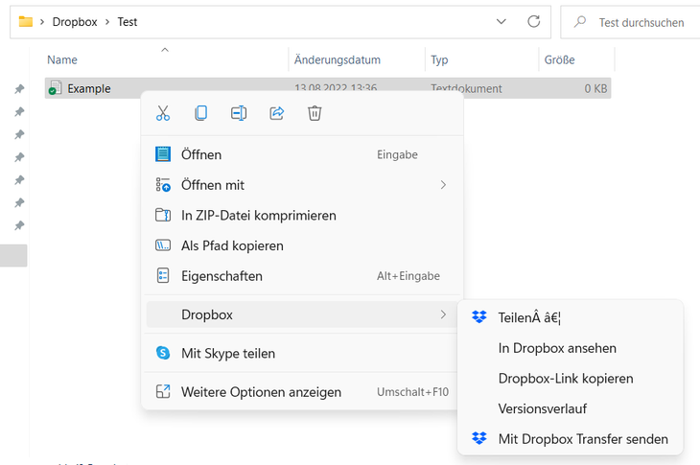
Task: Open the address bar history dropdown
Action: 502,21
